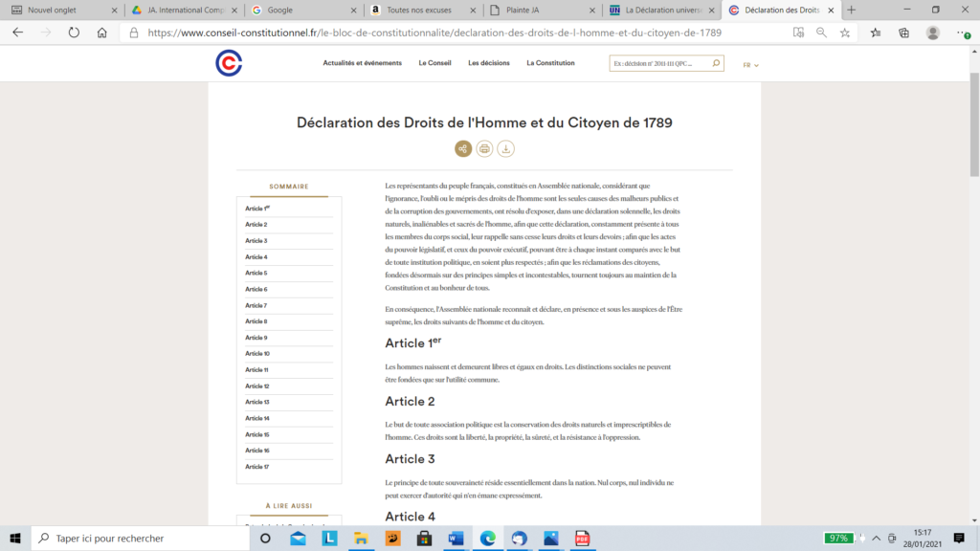This screenshot has width=980, height=551.
Task: Click the scrollbar down arrow
Action: pos(974,520)
